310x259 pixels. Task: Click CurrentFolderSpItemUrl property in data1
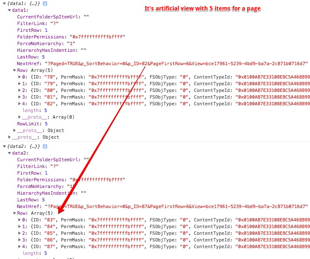tap(53, 17)
